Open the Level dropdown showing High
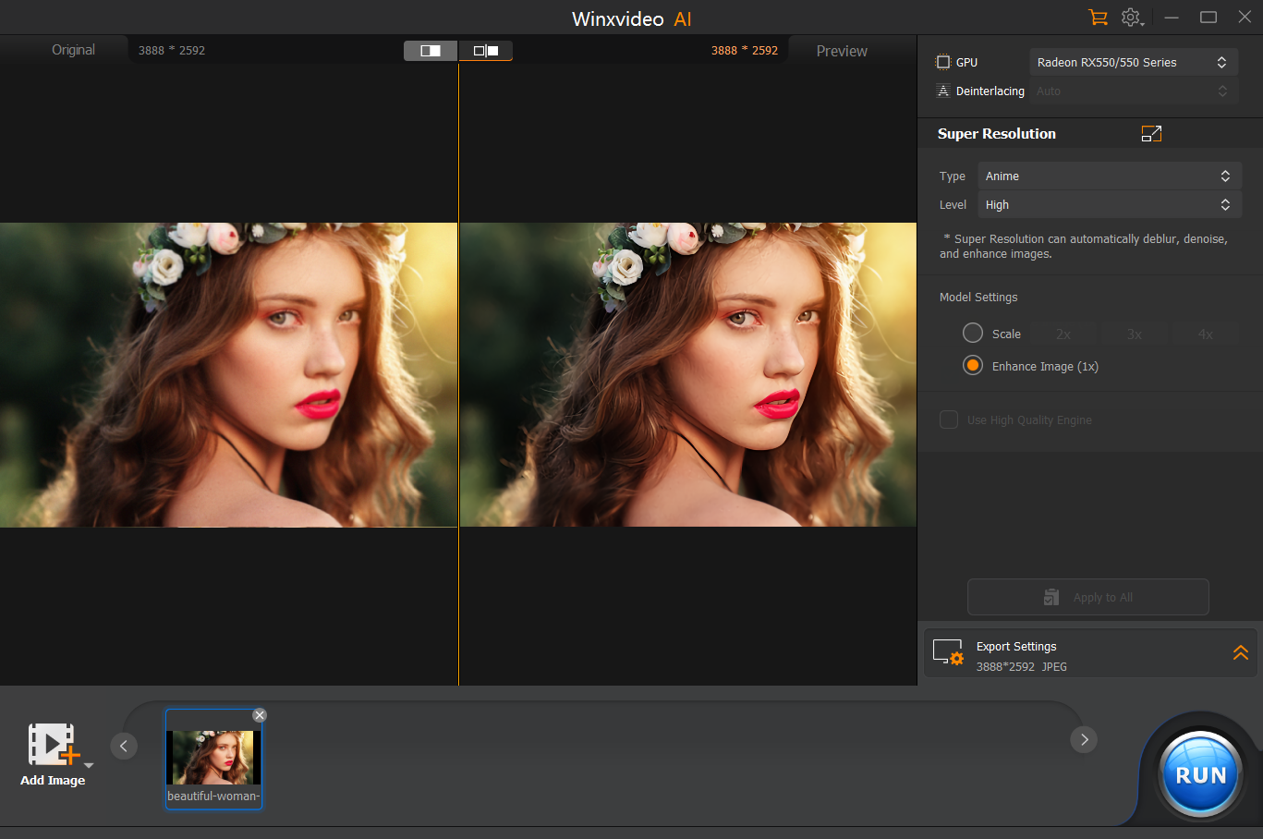 1109,204
